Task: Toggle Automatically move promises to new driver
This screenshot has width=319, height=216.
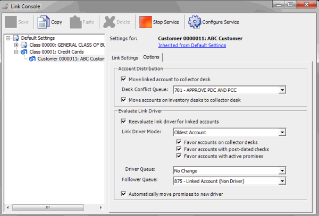Action: coord(123,194)
